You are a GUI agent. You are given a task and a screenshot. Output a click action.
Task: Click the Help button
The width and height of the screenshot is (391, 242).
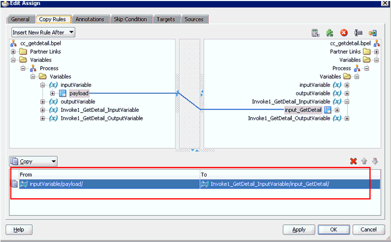pos(19,230)
